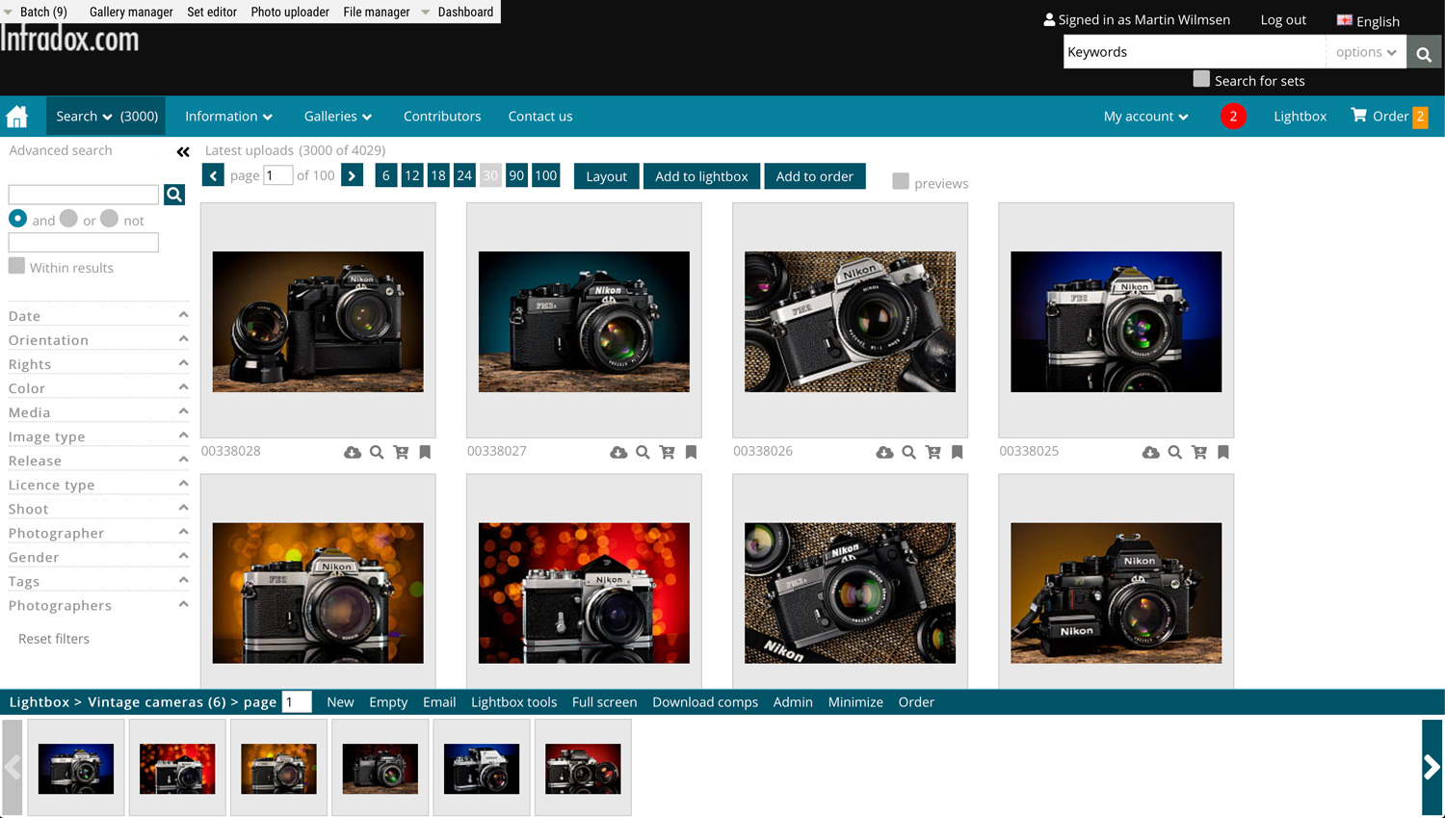Open the Information menu
The height and width of the screenshot is (818, 1445).
click(228, 117)
